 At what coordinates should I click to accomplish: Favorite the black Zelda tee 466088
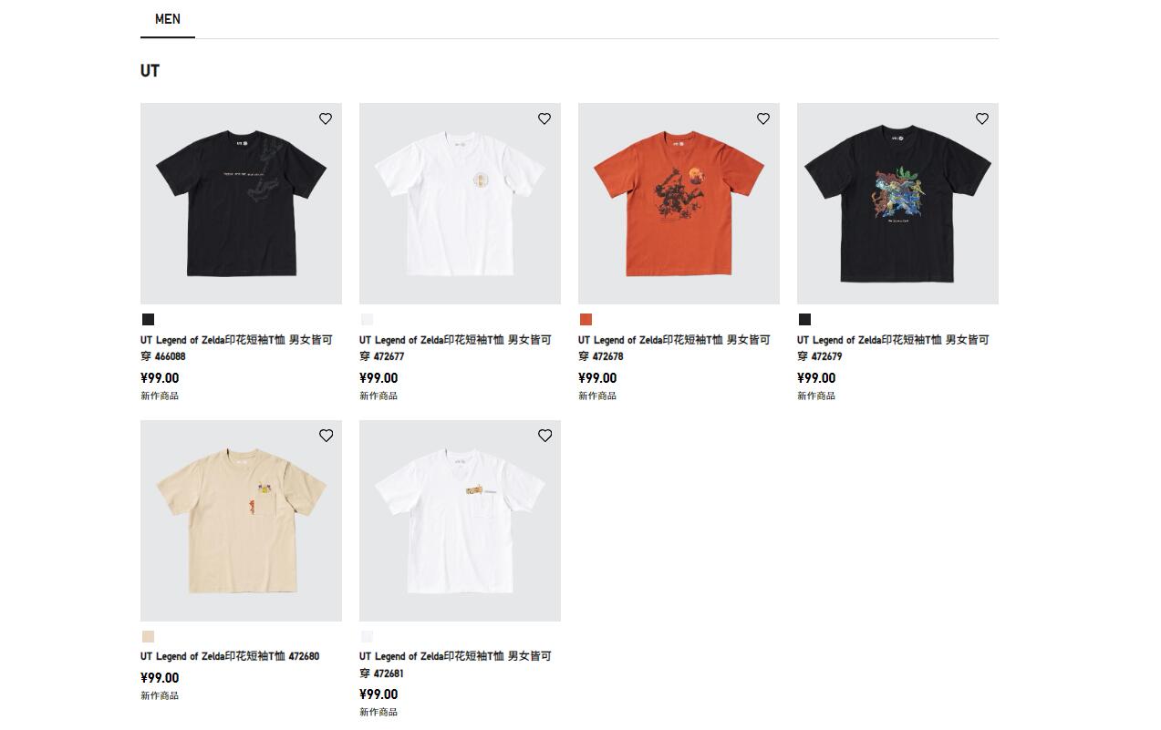pyautogui.click(x=326, y=118)
